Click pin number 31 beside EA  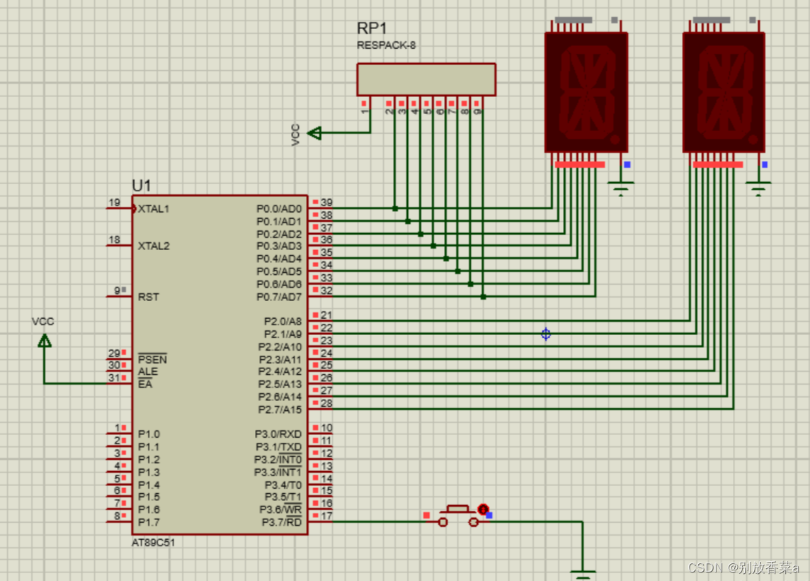[x=114, y=378]
